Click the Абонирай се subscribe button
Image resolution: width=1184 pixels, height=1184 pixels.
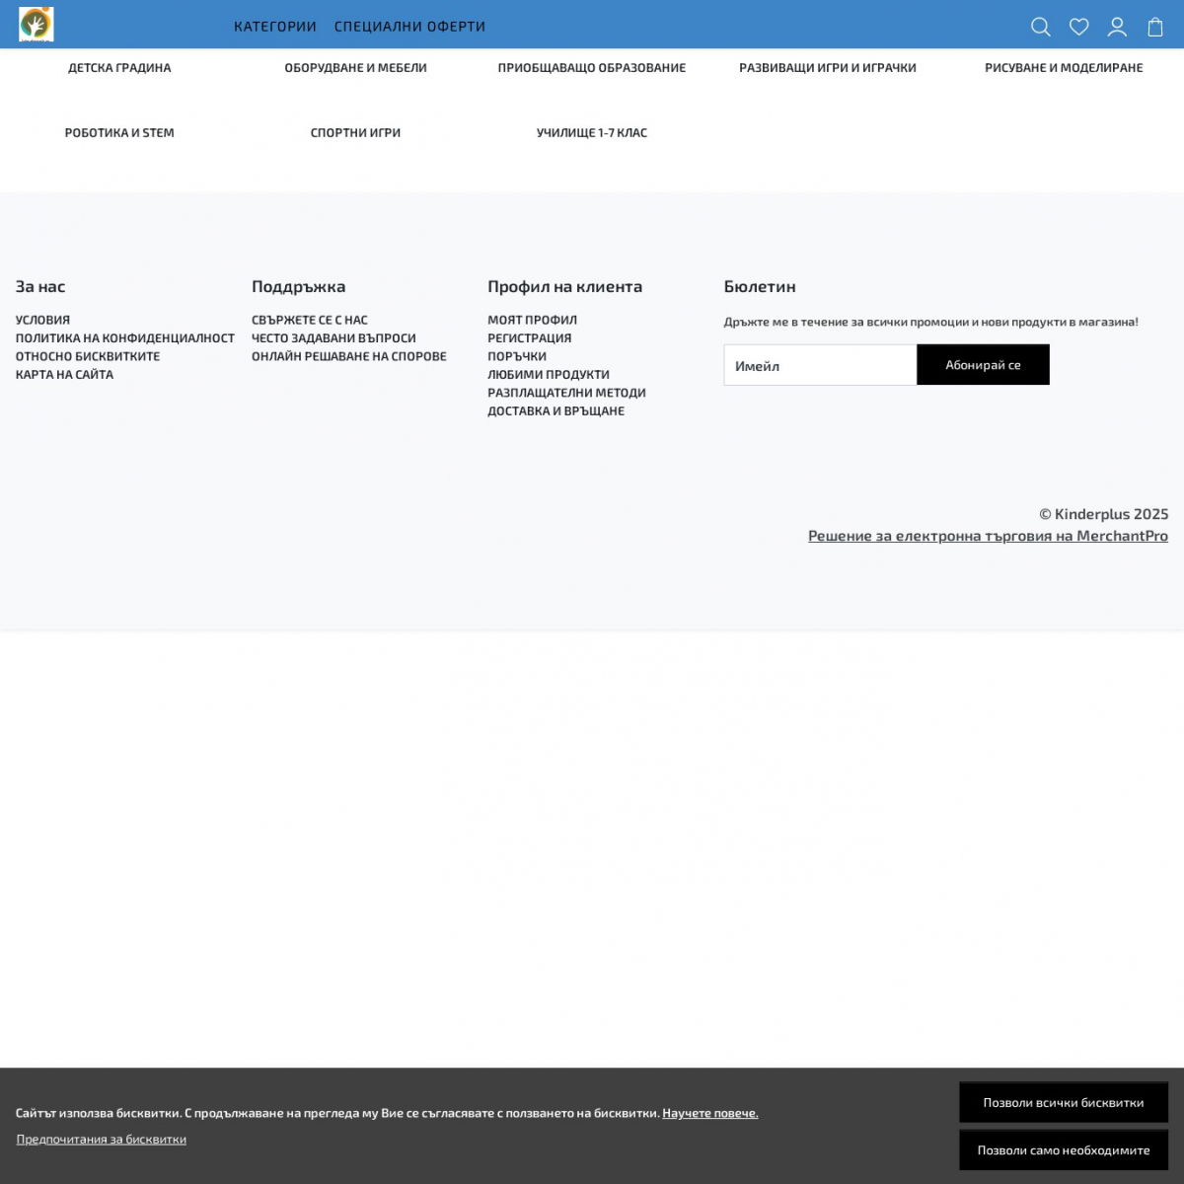(983, 365)
